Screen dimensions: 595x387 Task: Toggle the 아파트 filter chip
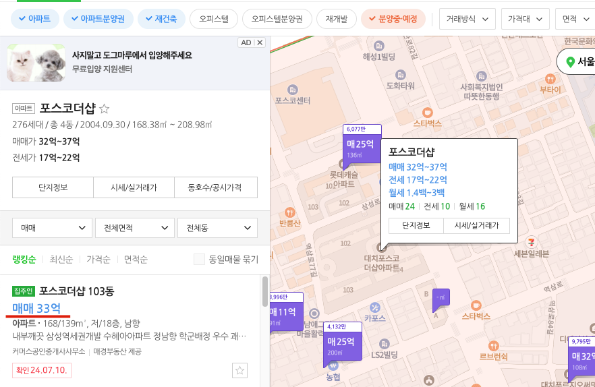pyautogui.click(x=35, y=19)
